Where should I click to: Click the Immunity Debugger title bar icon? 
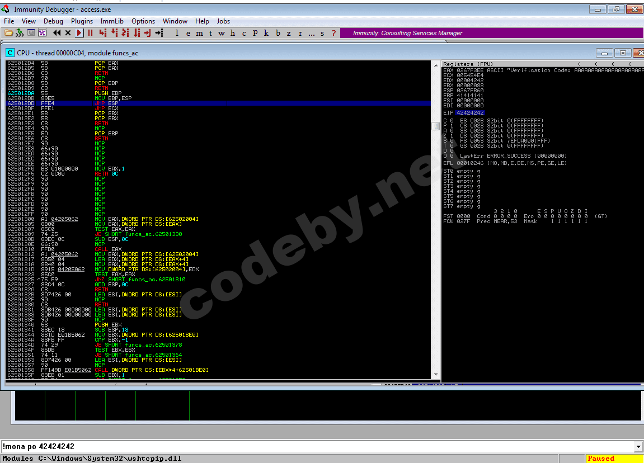coord(6,9)
